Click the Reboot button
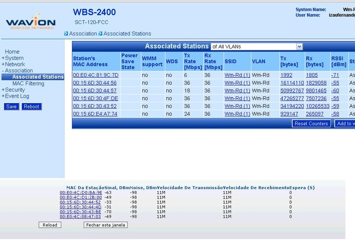The width and height of the screenshot is (355, 242). point(32,107)
